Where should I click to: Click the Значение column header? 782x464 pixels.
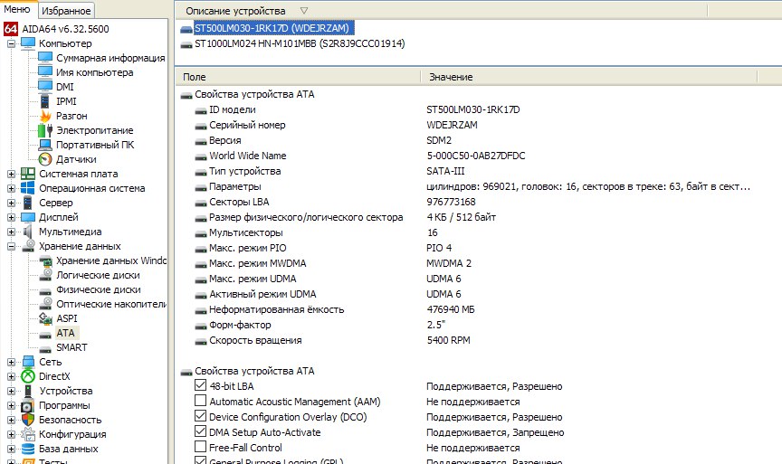(589, 77)
